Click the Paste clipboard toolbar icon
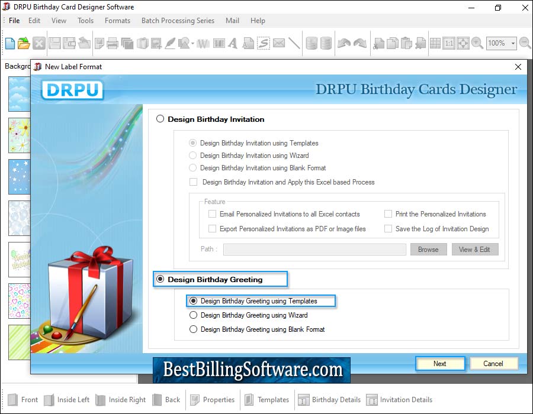This screenshot has width=533, height=414. click(406, 43)
